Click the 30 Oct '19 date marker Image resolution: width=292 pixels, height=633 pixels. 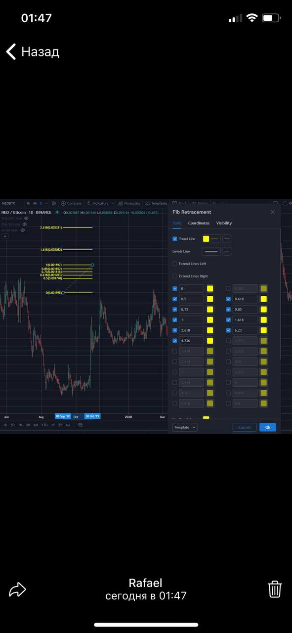(x=92, y=416)
